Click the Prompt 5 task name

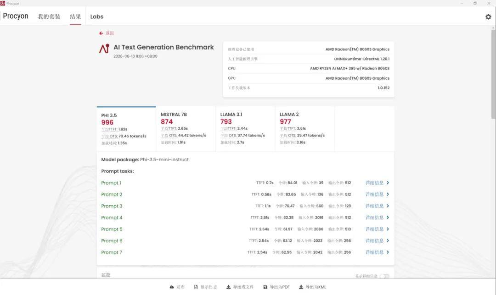[x=112, y=229]
